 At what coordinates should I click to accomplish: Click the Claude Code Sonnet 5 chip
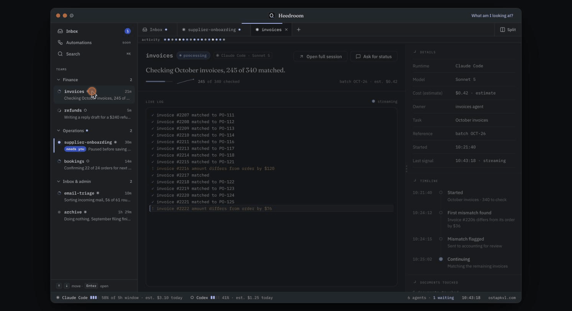(x=243, y=56)
